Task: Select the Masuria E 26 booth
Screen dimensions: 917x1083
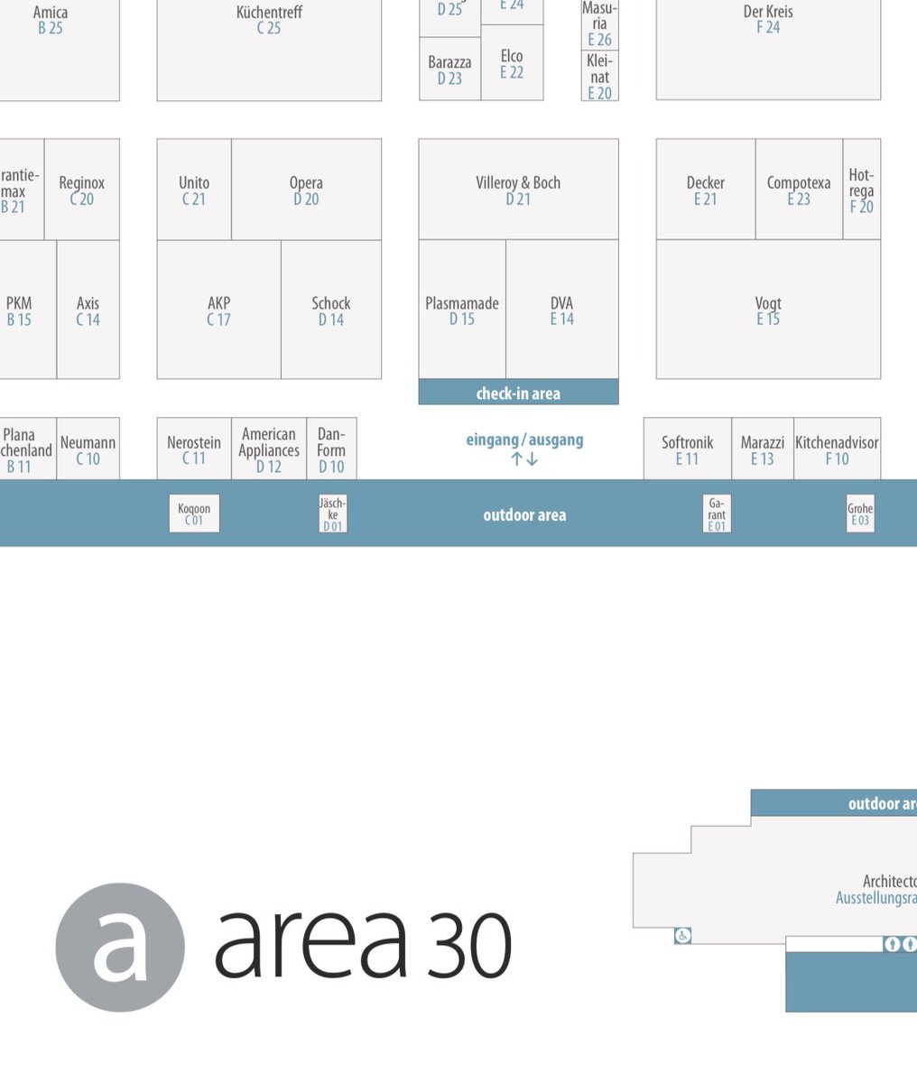Action: [x=599, y=24]
